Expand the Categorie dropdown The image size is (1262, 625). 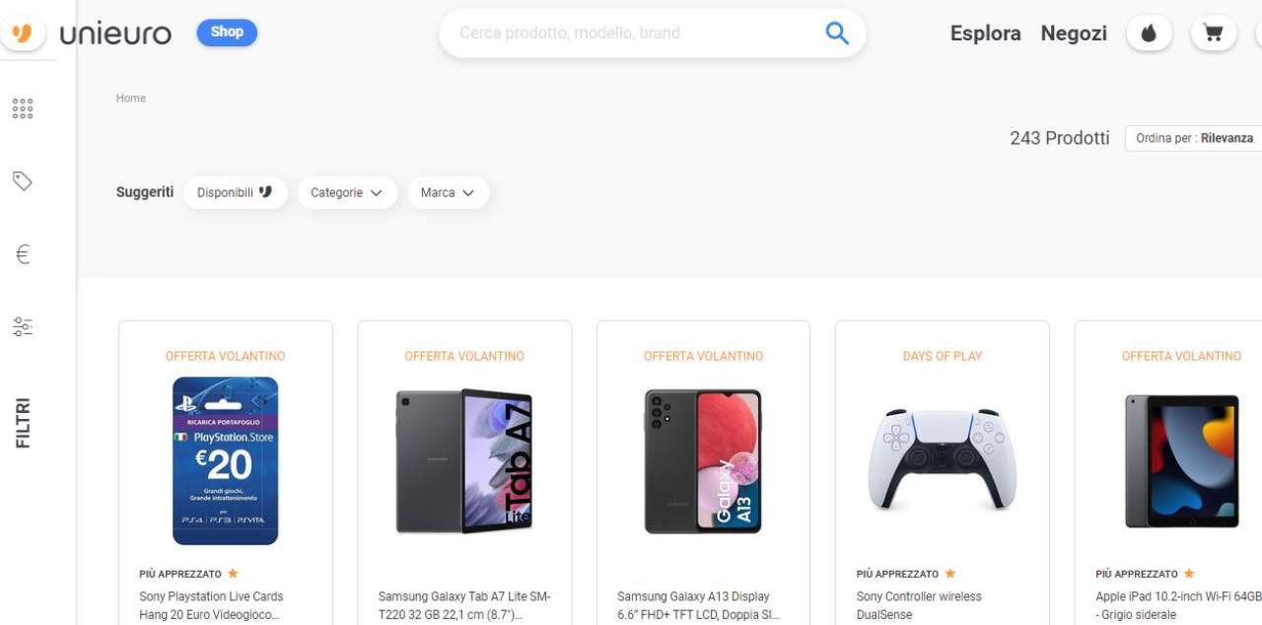tap(346, 193)
